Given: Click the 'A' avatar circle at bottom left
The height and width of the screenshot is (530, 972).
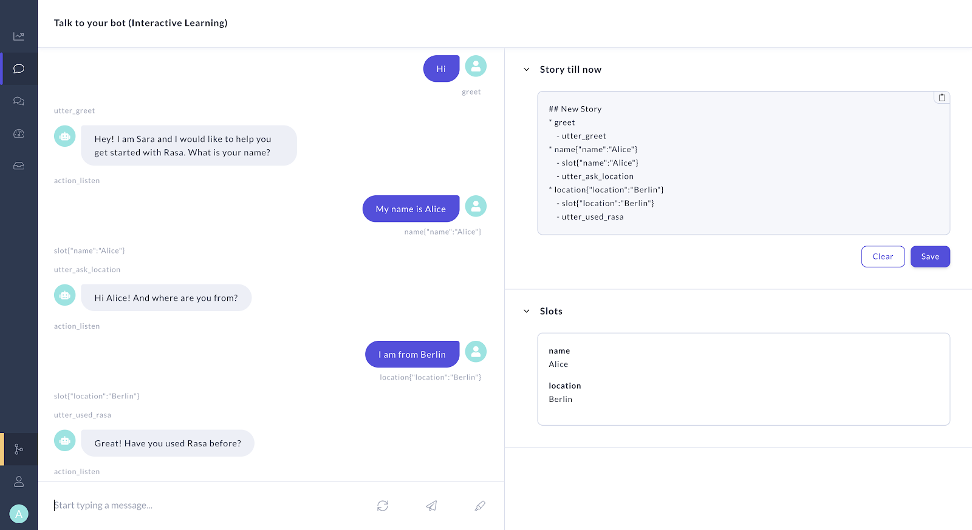Looking at the screenshot, I should click(x=19, y=514).
